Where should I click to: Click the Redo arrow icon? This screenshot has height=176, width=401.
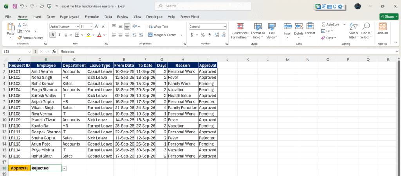coord(32,6)
